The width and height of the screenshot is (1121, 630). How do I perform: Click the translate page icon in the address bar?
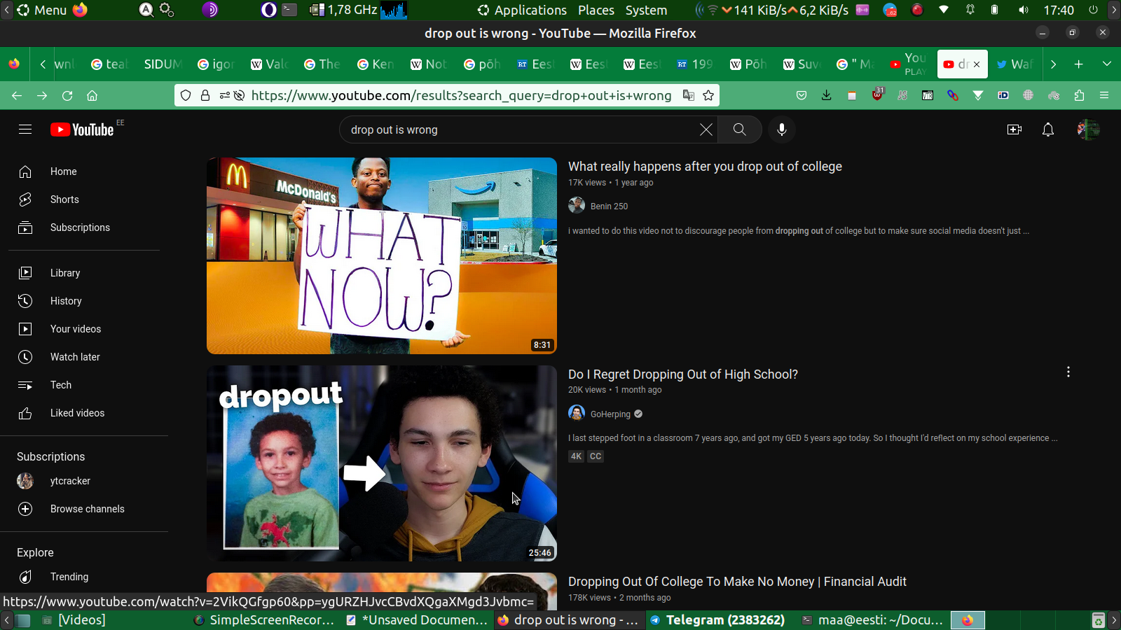(x=689, y=95)
